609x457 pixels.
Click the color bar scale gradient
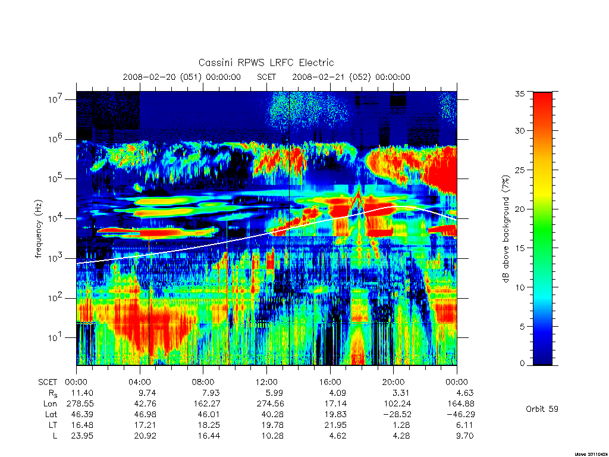pos(542,228)
